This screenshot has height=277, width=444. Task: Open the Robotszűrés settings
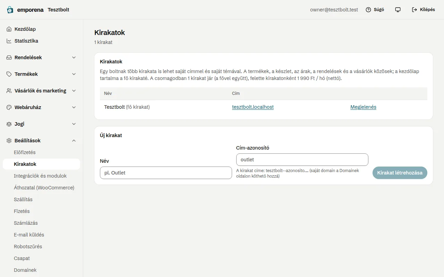(41, 247)
